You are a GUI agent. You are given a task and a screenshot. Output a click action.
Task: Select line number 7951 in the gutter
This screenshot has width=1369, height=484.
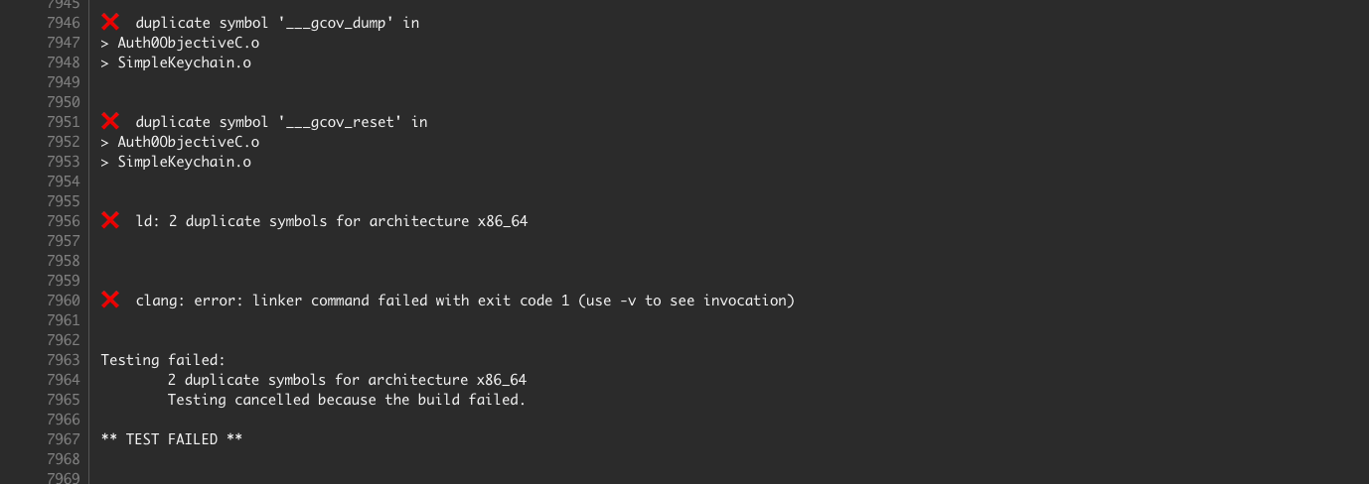(x=64, y=122)
